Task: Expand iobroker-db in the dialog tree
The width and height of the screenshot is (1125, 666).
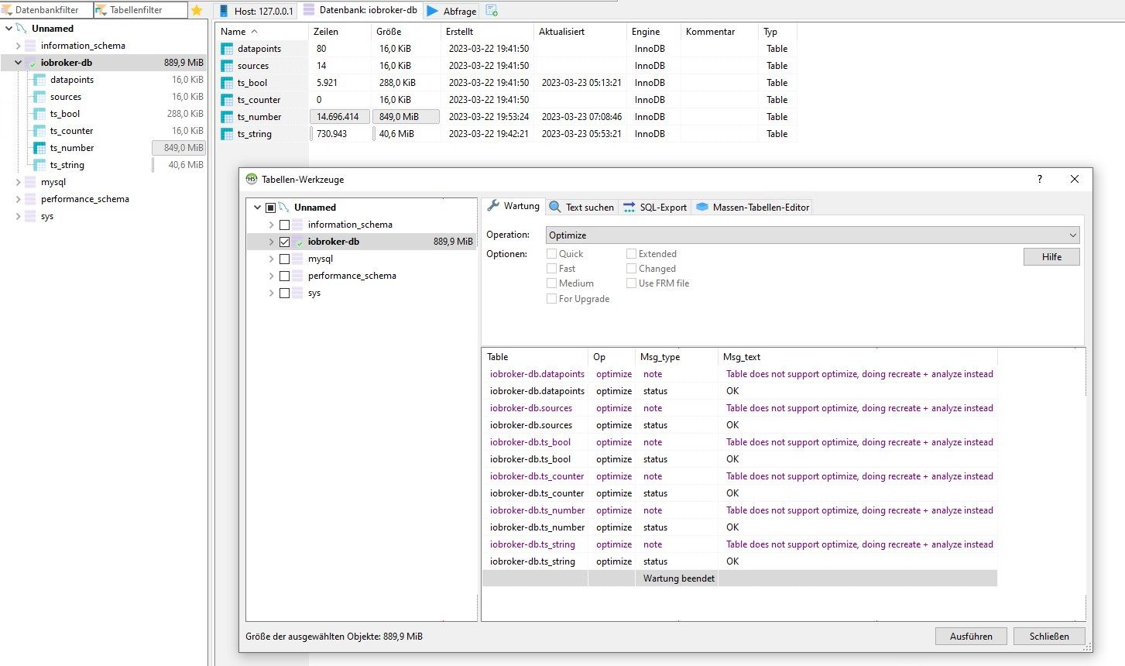Action: coord(271,242)
